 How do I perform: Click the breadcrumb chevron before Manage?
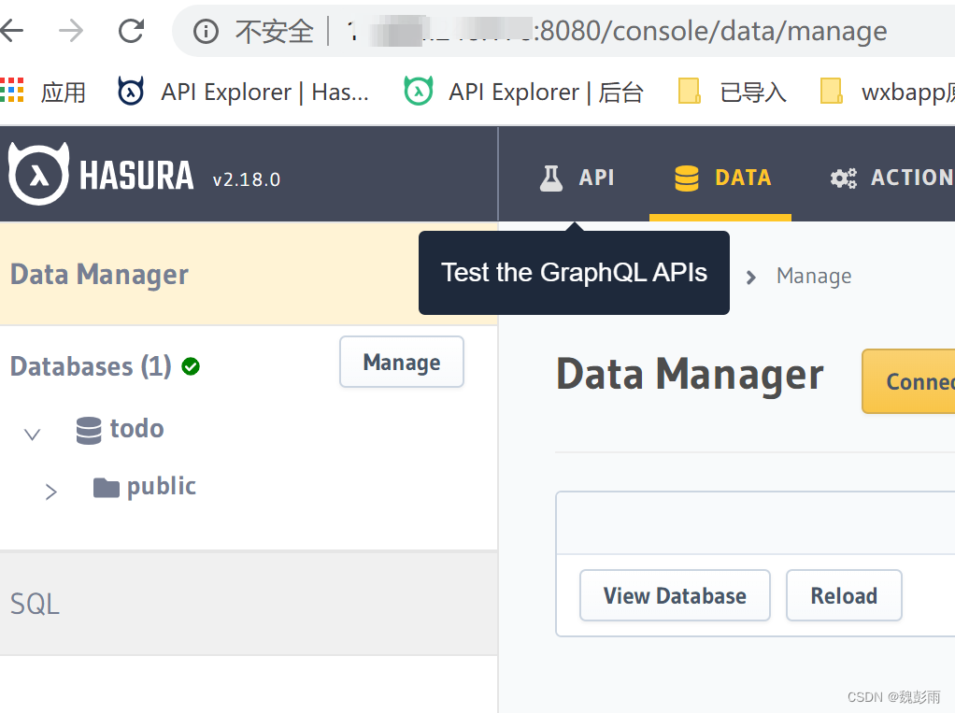pyautogui.click(x=751, y=278)
